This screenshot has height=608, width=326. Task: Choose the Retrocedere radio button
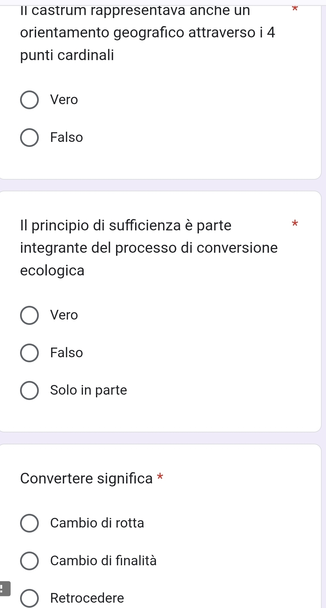(x=29, y=598)
